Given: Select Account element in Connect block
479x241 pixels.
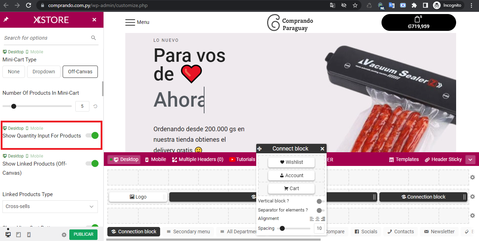Looking at the screenshot, I should coord(291,175).
